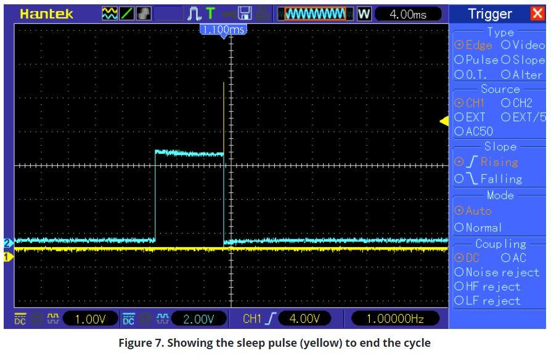The height and width of the screenshot is (356, 551).
Task: Select Slope trigger type
Action: coord(523,60)
